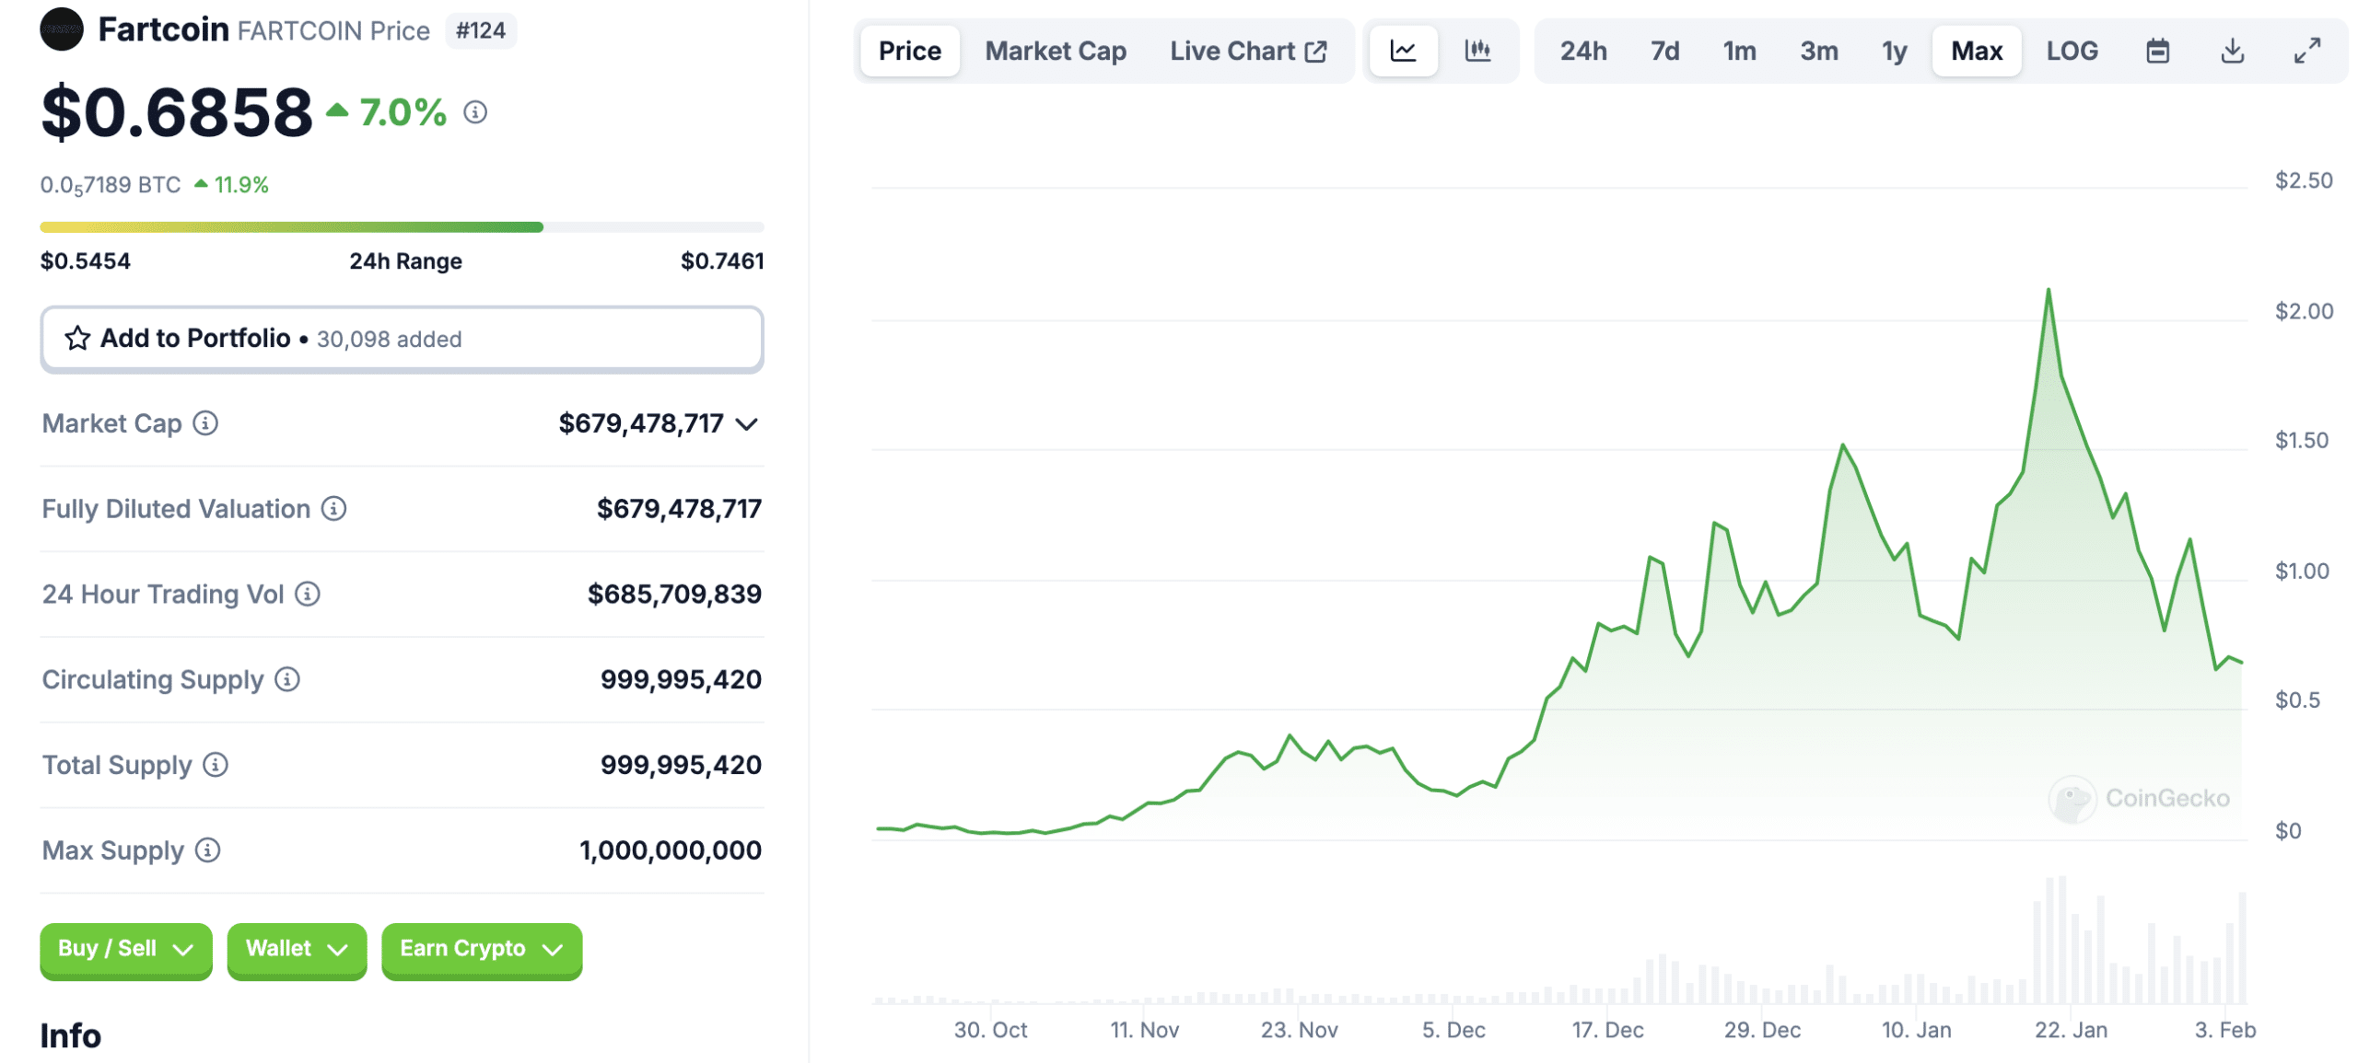Show Fully Diluted Valuation info icon
The width and height of the screenshot is (2358, 1063).
click(x=333, y=509)
